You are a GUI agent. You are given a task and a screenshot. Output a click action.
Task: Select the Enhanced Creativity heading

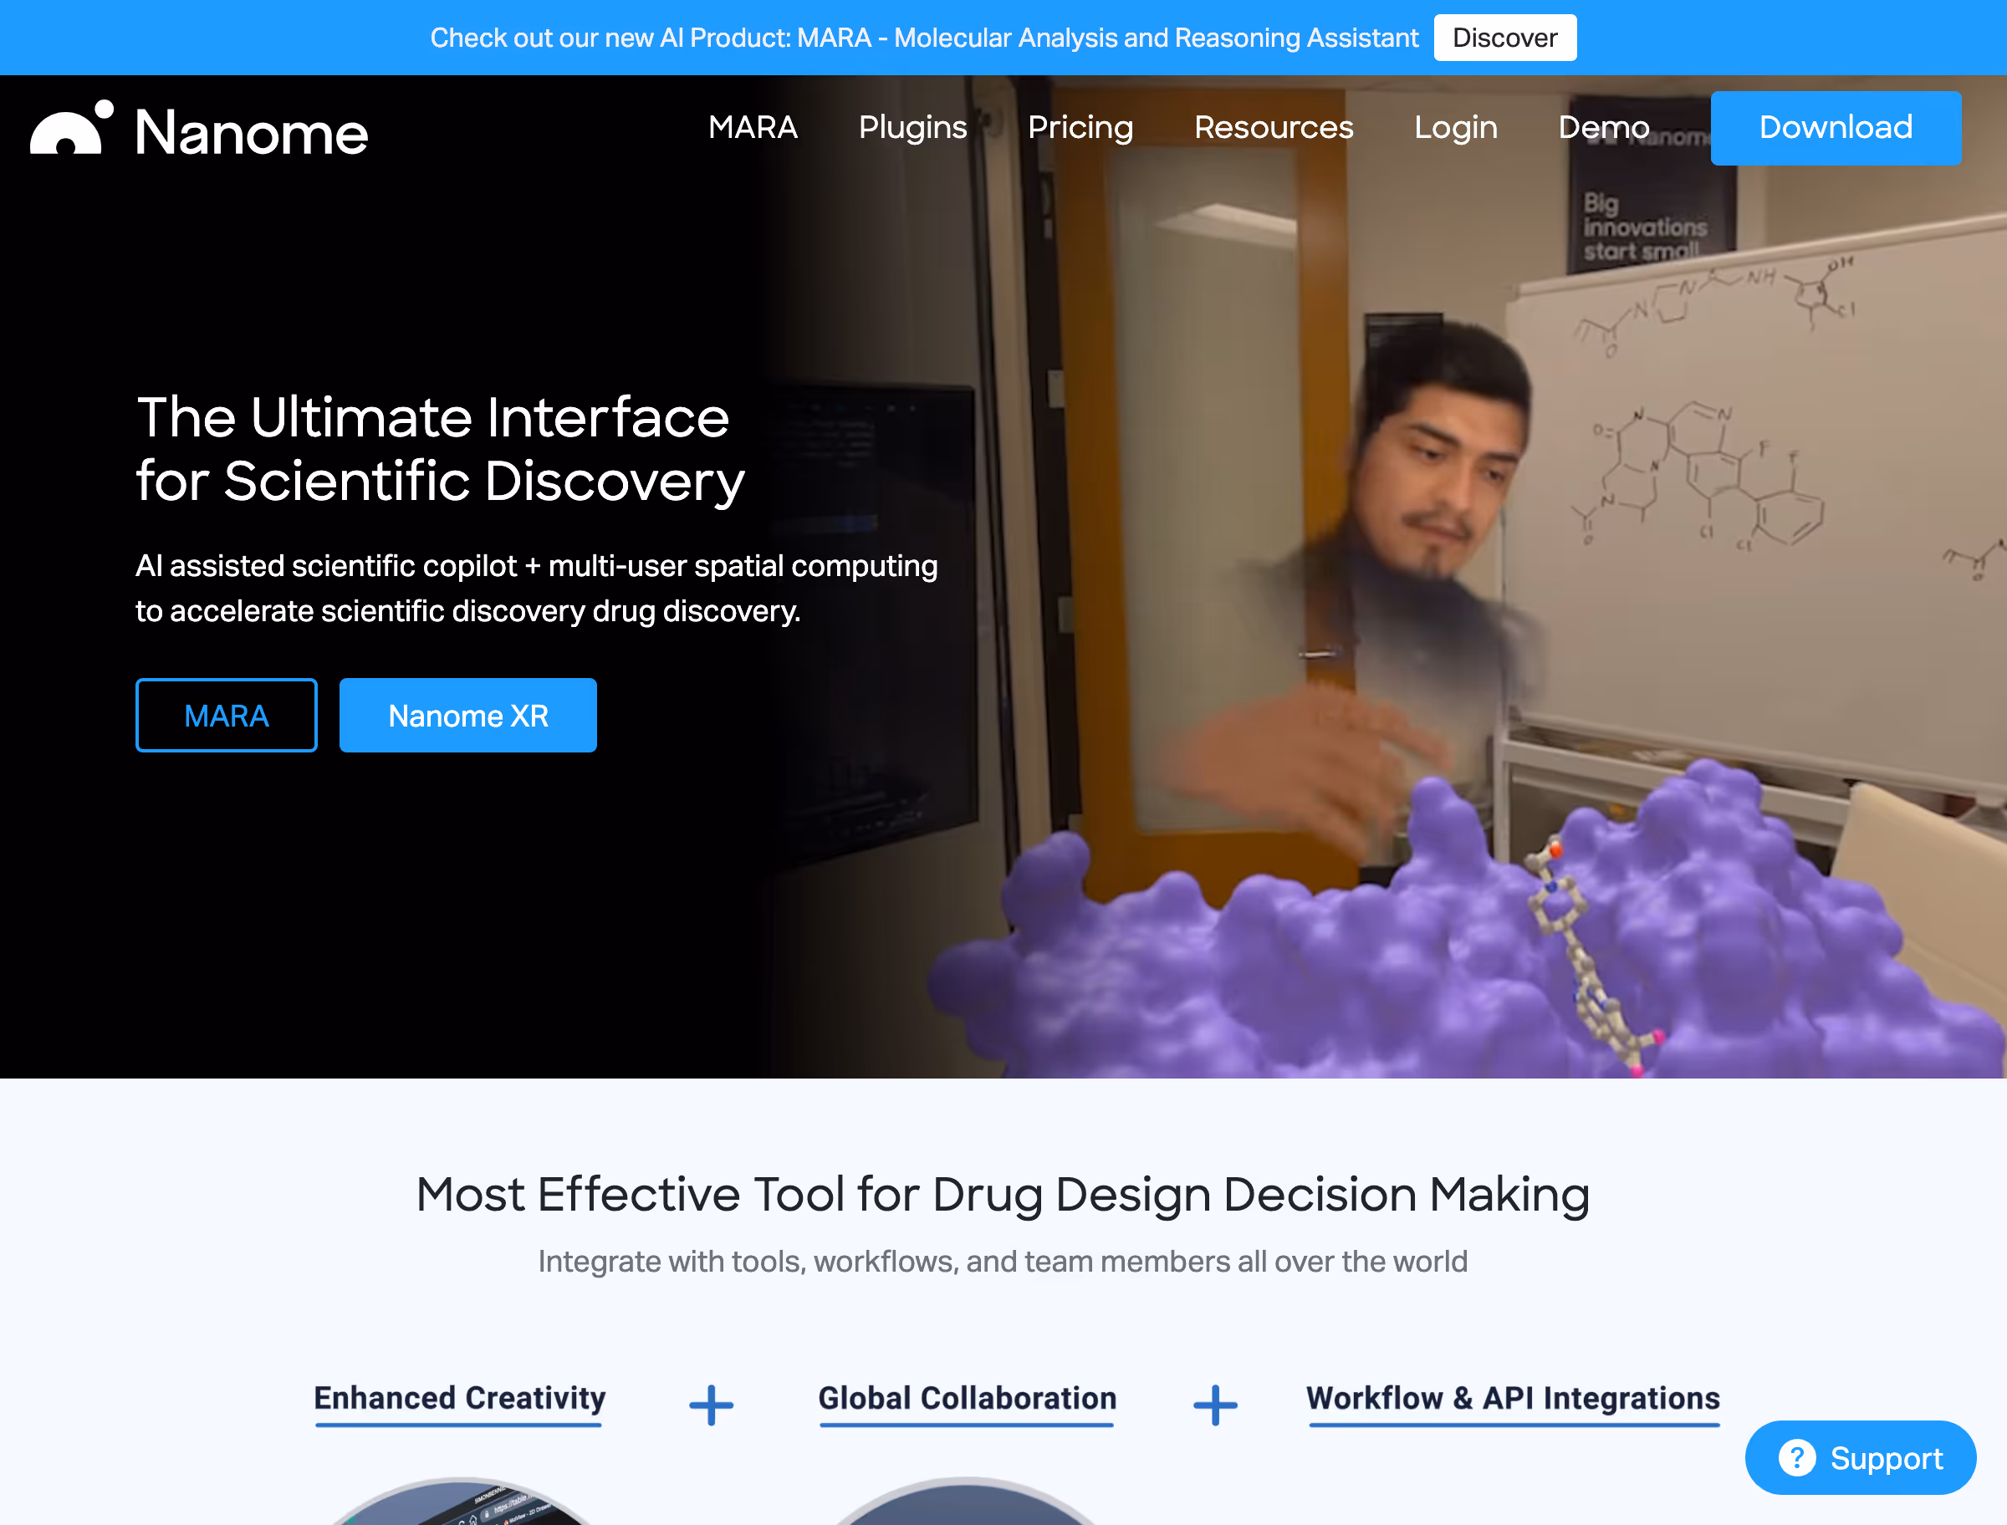459,1398
